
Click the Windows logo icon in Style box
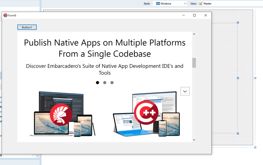158,3
